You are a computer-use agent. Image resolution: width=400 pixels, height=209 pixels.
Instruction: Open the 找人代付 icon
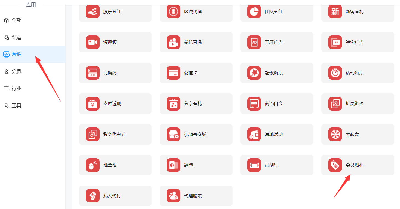pos(93,196)
